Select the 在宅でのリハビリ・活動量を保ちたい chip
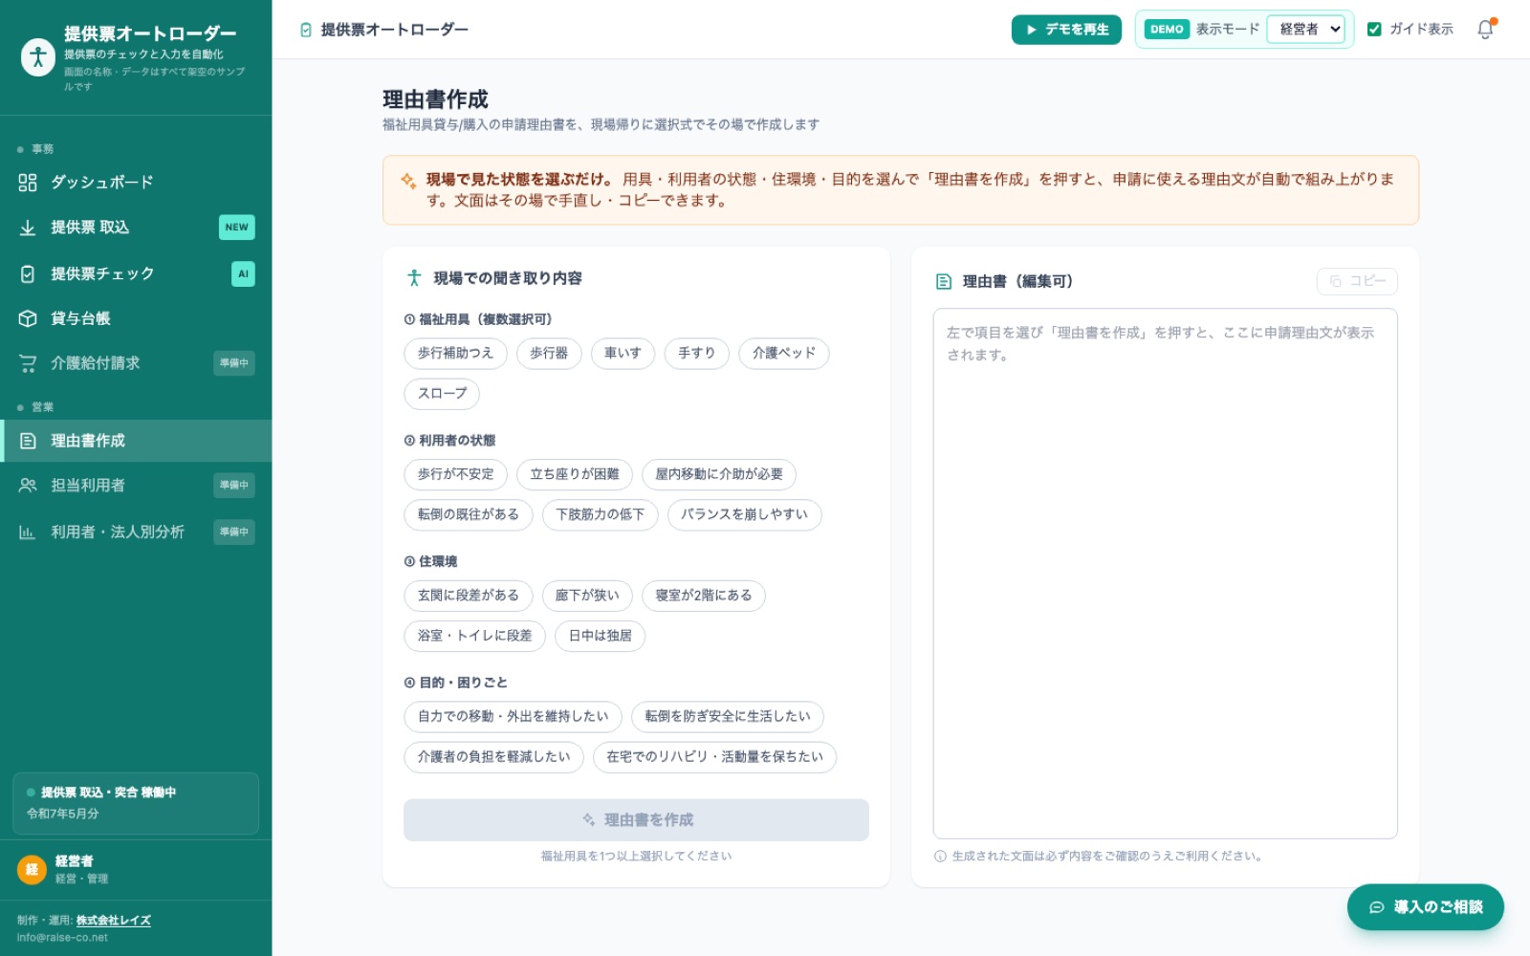 click(x=715, y=757)
